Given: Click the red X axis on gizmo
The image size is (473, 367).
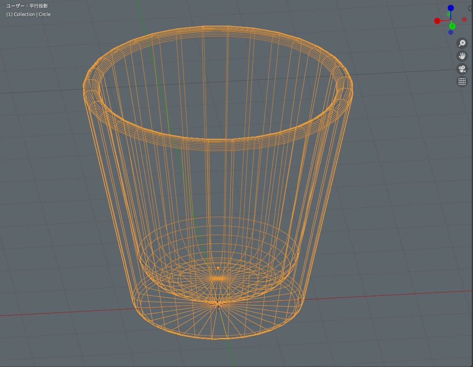Looking at the screenshot, I should pos(437,21).
